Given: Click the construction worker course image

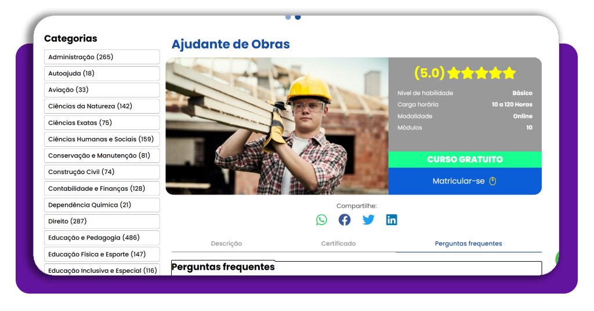Looking at the screenshot, I should pyautogui.click(x=277, y=126).
